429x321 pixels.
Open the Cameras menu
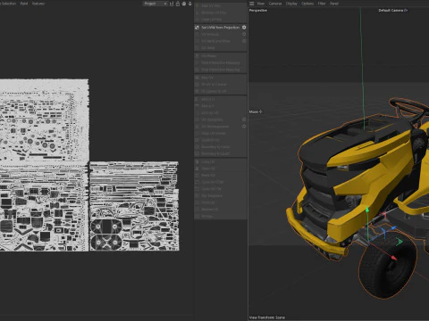(x=275, y=4)
